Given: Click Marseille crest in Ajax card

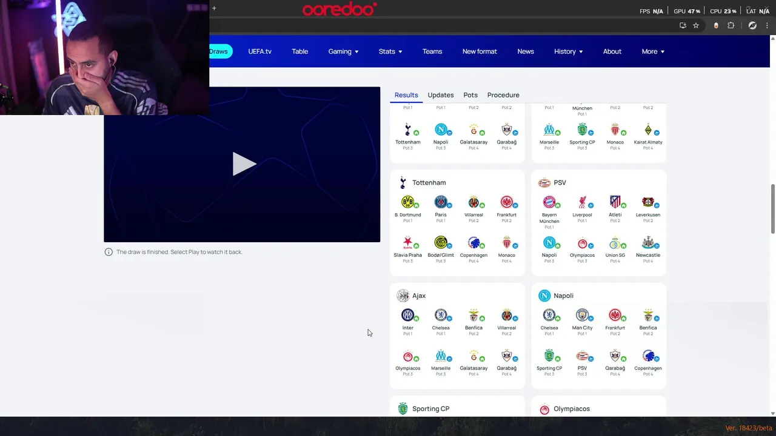Looking at the screenshot, I should click(441, 355).
